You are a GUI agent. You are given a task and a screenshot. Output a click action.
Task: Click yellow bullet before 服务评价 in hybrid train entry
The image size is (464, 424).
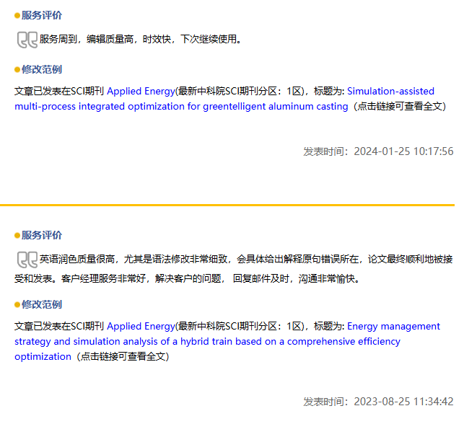tap(17, 235)
